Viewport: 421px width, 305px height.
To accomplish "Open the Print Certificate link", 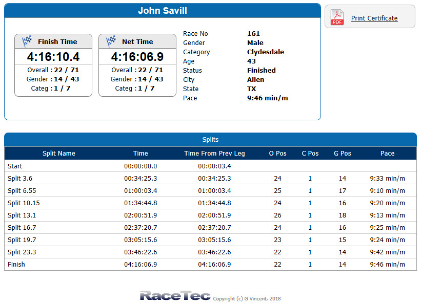I will tap(374, 18).
